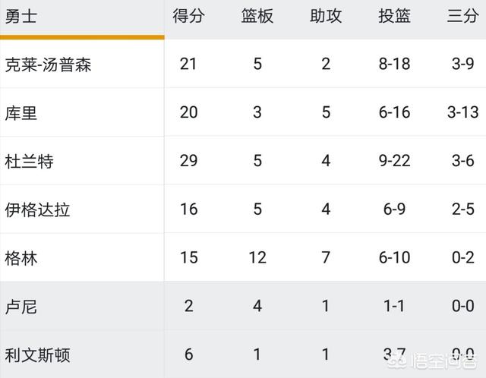
Task: Open player 格林 name
Action: pos(21,258)
